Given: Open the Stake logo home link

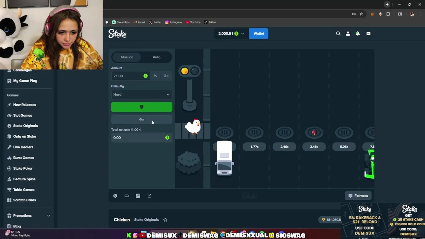Looking at the screenshot, I should click(117, 34).
